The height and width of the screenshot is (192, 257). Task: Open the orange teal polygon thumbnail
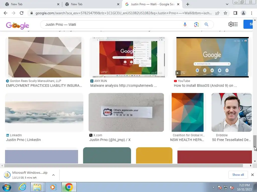(x=187, y=112)
